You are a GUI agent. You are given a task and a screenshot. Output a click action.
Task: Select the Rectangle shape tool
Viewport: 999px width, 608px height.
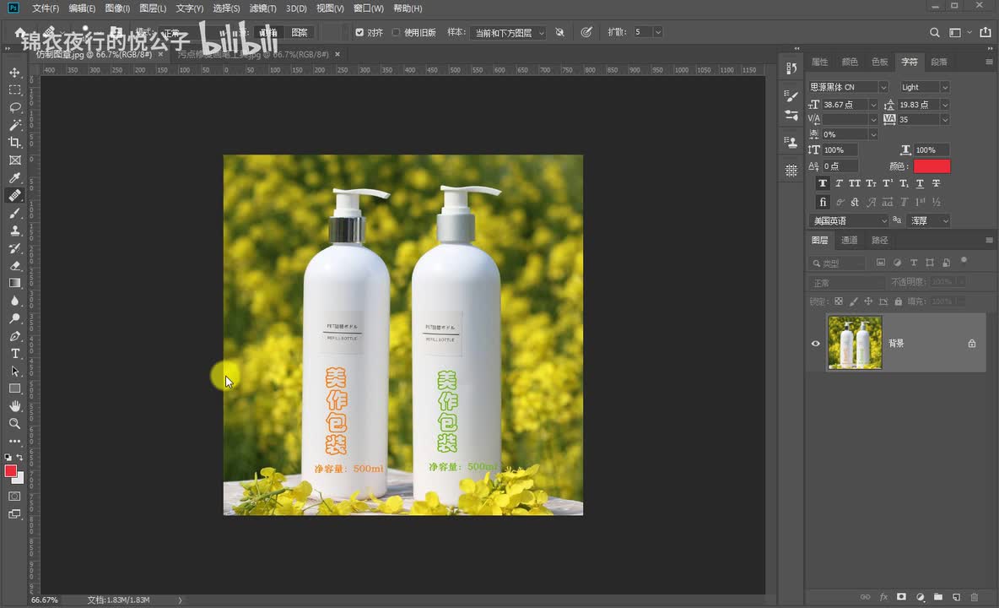(14, 388)
